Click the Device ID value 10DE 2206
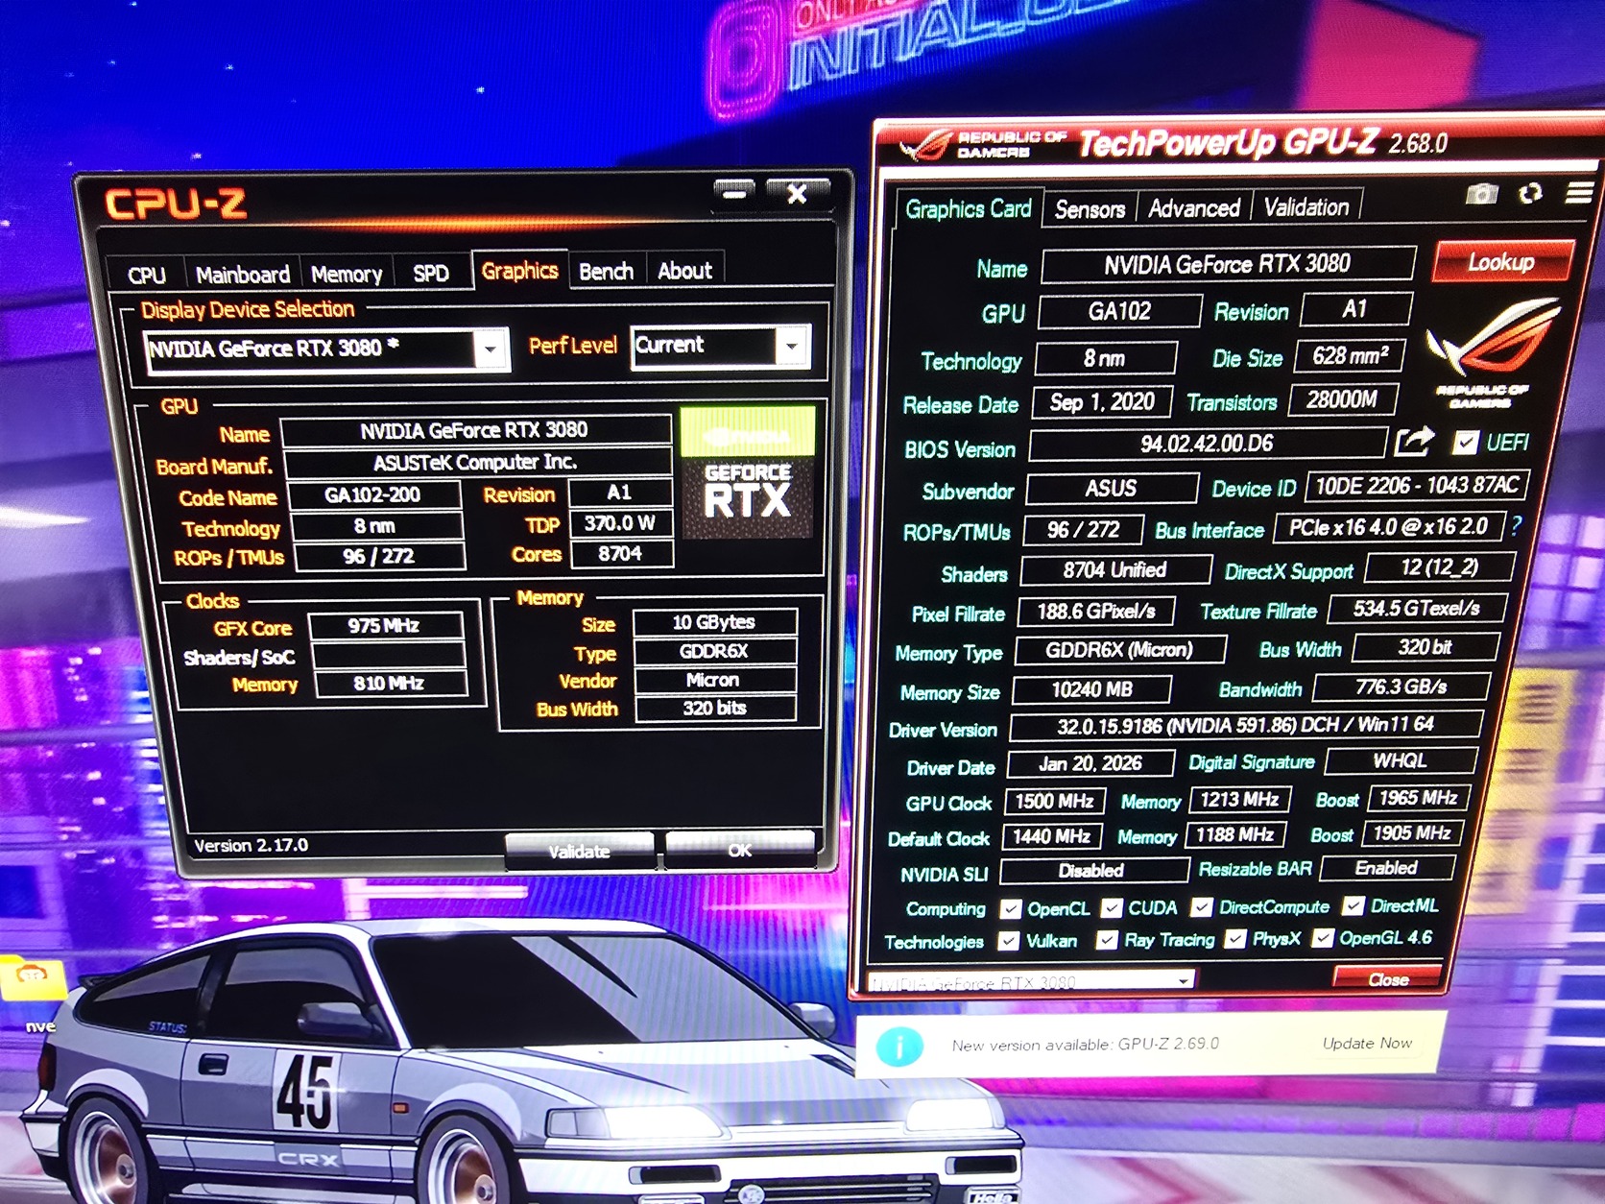 click(x=1416, y=486)
